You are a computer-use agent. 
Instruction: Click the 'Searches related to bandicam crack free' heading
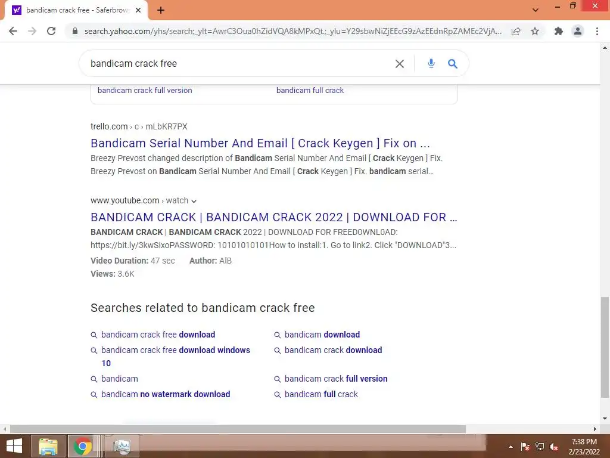(x=203, y=308)
